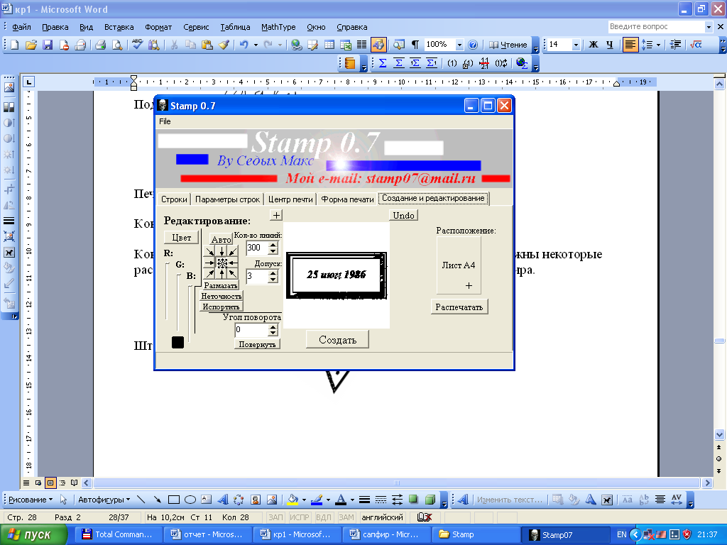The image size is (727, 545).
Task: Click the MathType square root icon
Action: click(696, 45)
